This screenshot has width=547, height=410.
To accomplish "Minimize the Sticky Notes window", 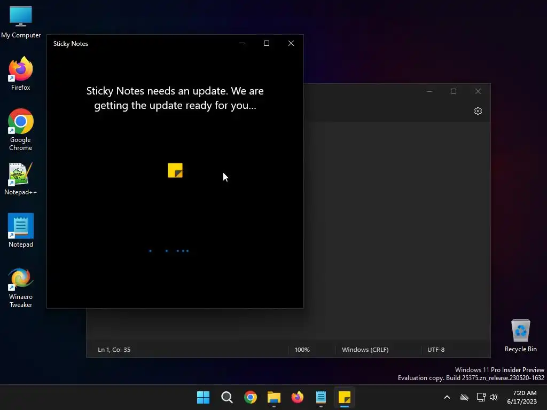I will coord(242,43).
